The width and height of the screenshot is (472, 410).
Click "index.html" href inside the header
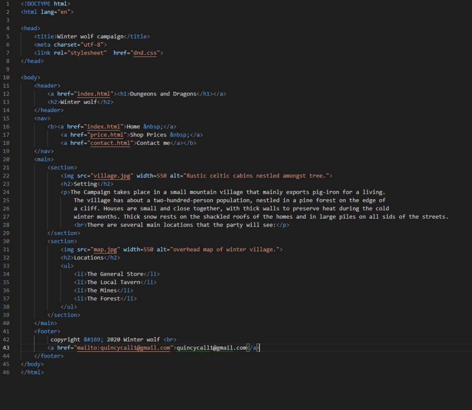click(94, 94)
